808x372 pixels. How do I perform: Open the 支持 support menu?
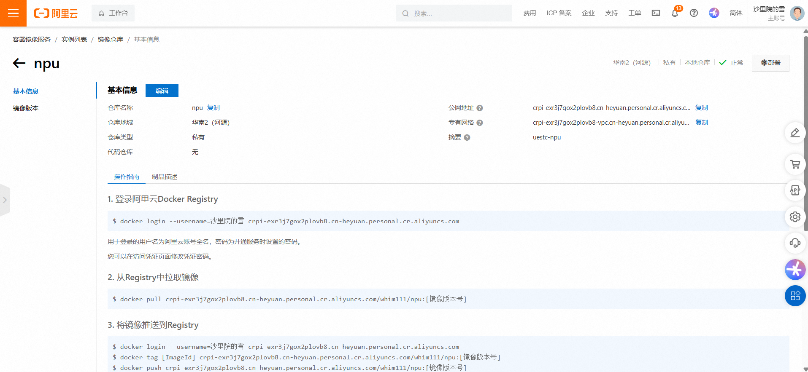pyautogui.click(x=611, y=13)
